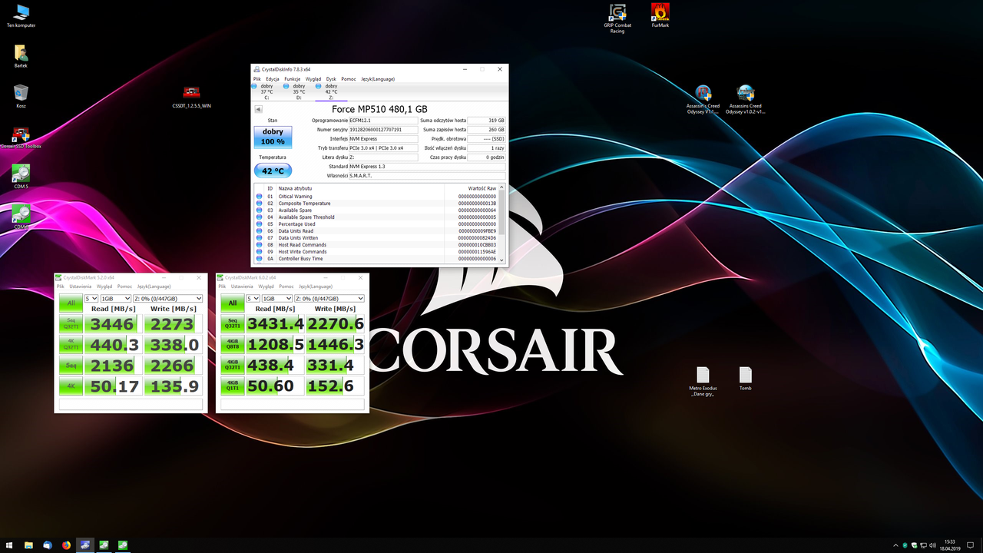Open CSSDT_1.2.5.5_WIN desktop item
The image size is (983, 553).
pos(192,97)
